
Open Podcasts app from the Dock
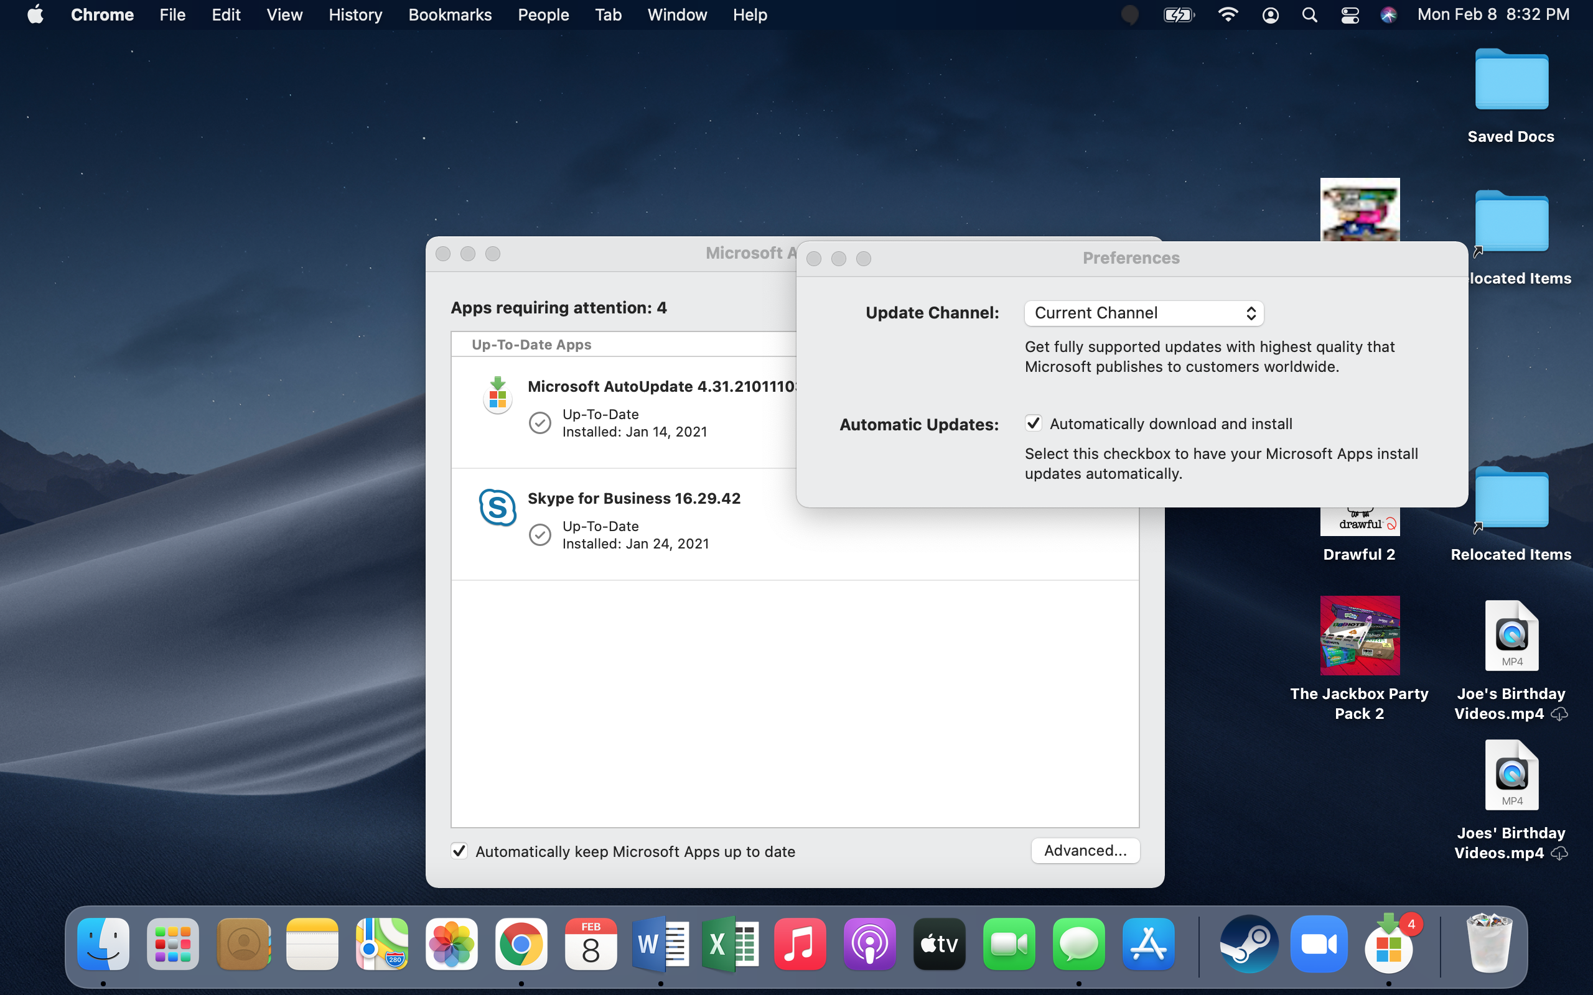point(869,945)
